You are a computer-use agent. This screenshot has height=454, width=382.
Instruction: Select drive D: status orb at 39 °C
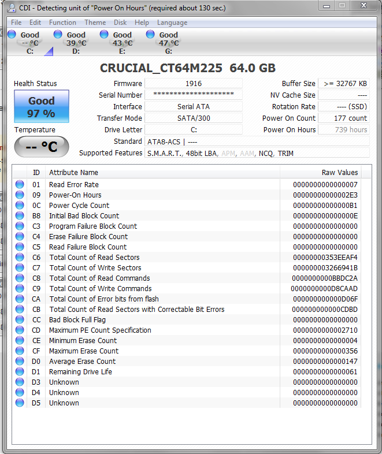click(58, 35)
